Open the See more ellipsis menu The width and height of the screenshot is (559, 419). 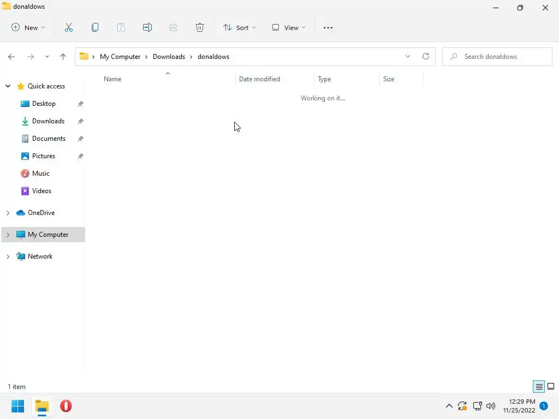(328, 27)
